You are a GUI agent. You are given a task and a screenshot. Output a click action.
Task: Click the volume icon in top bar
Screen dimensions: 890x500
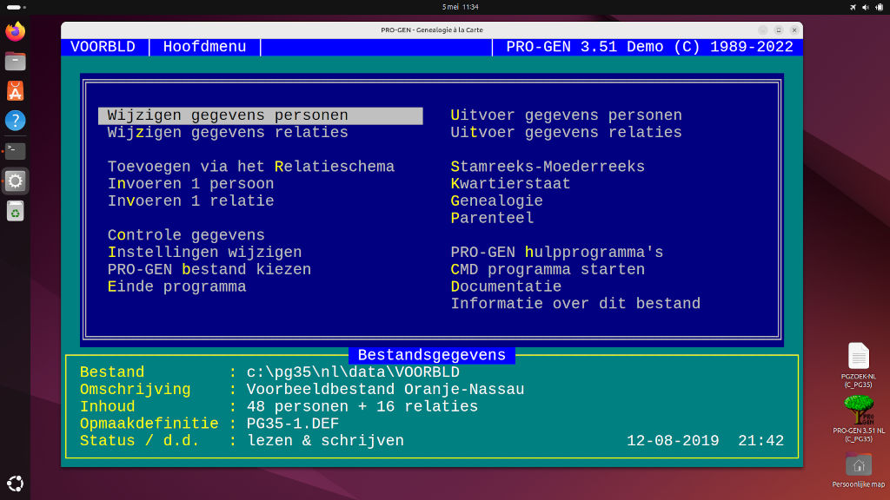click(866, 7)
